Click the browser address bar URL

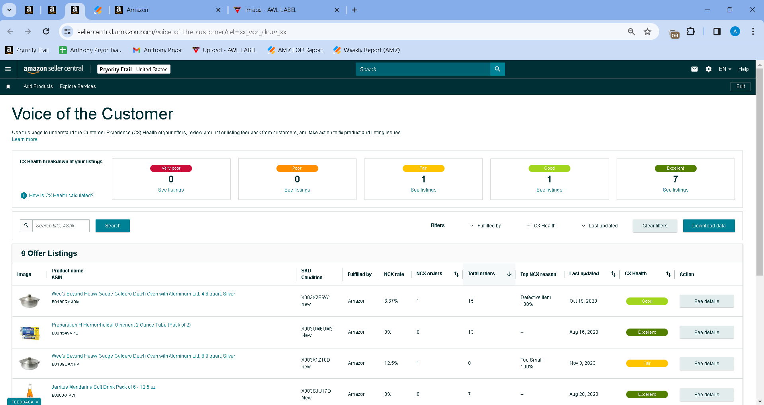point(182,32)
